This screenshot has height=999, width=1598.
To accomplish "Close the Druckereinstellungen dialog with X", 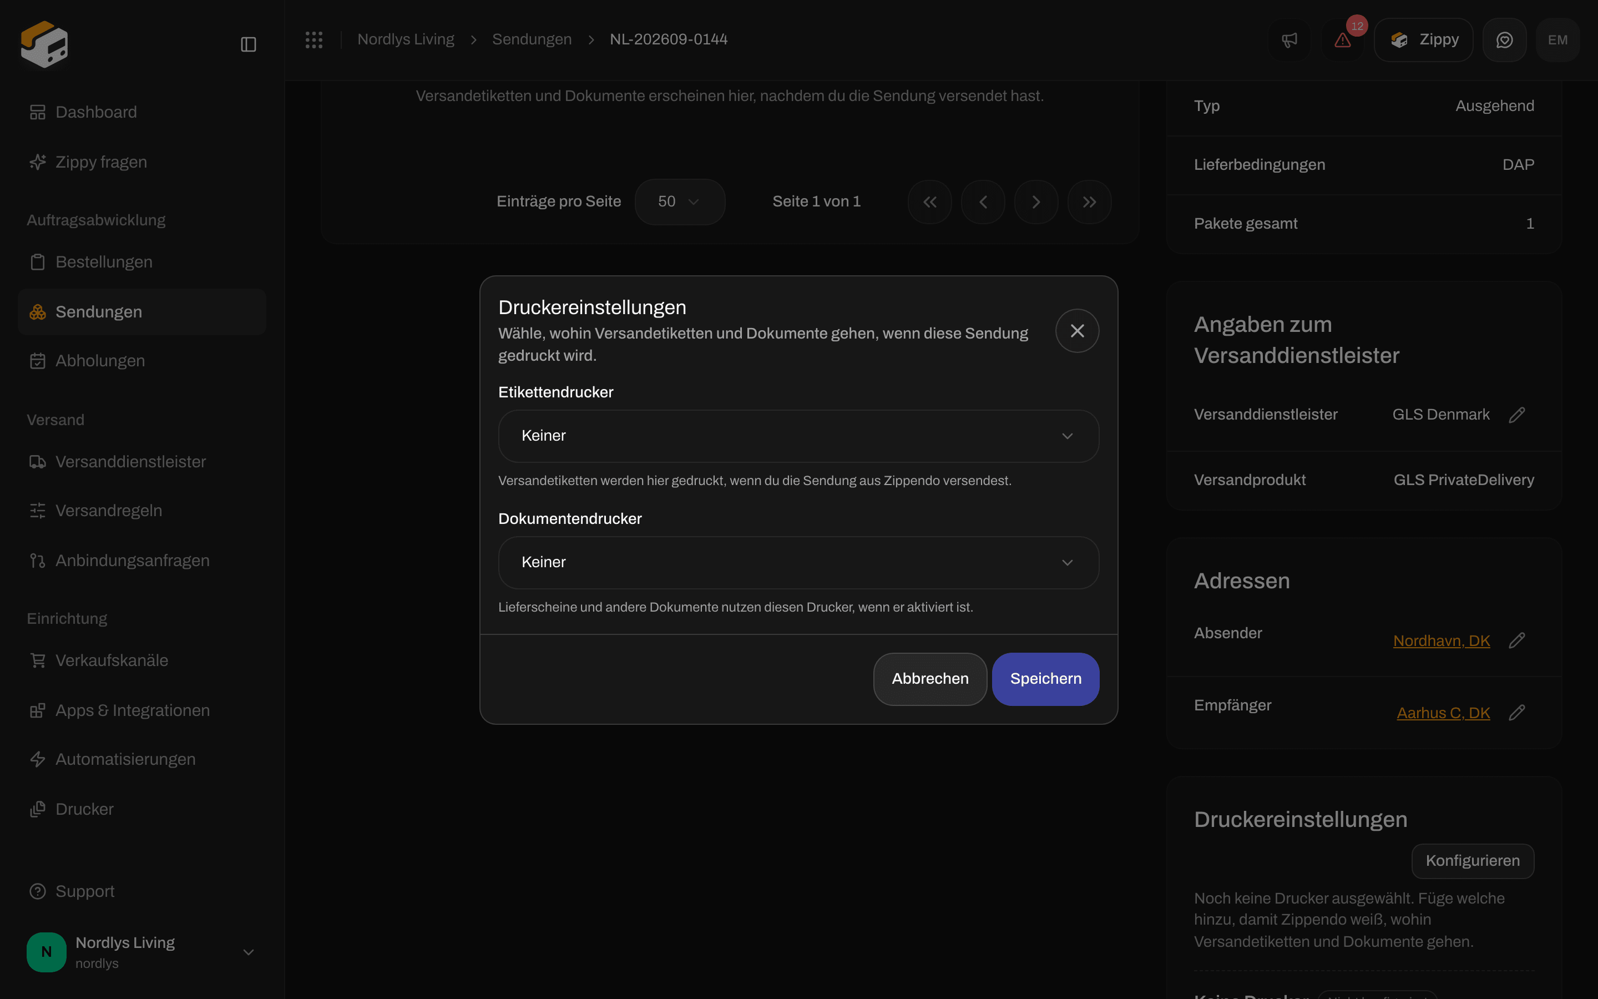I will pos(1077,331).
